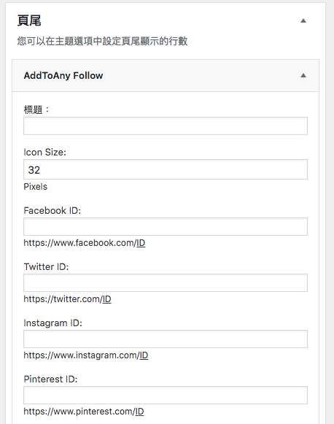Viewport: 334px width, 424px height.
Task: Focus the Instagram ID input box
Action: click(x=166, y=339)
